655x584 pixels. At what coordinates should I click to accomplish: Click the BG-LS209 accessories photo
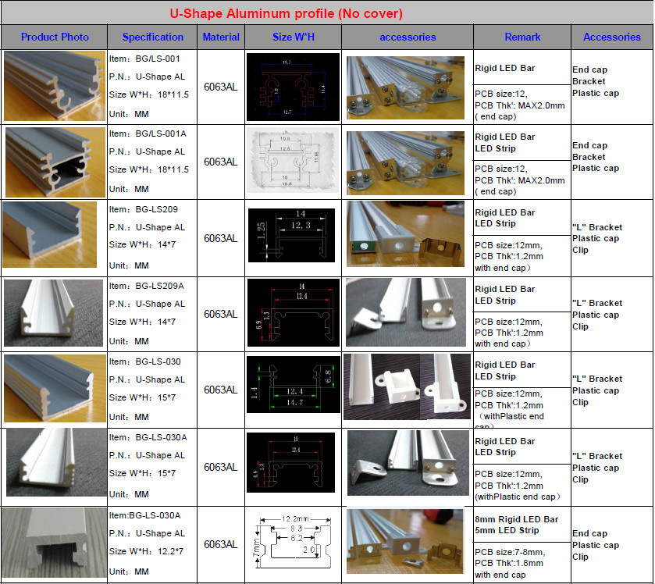[x=407, y=237]
